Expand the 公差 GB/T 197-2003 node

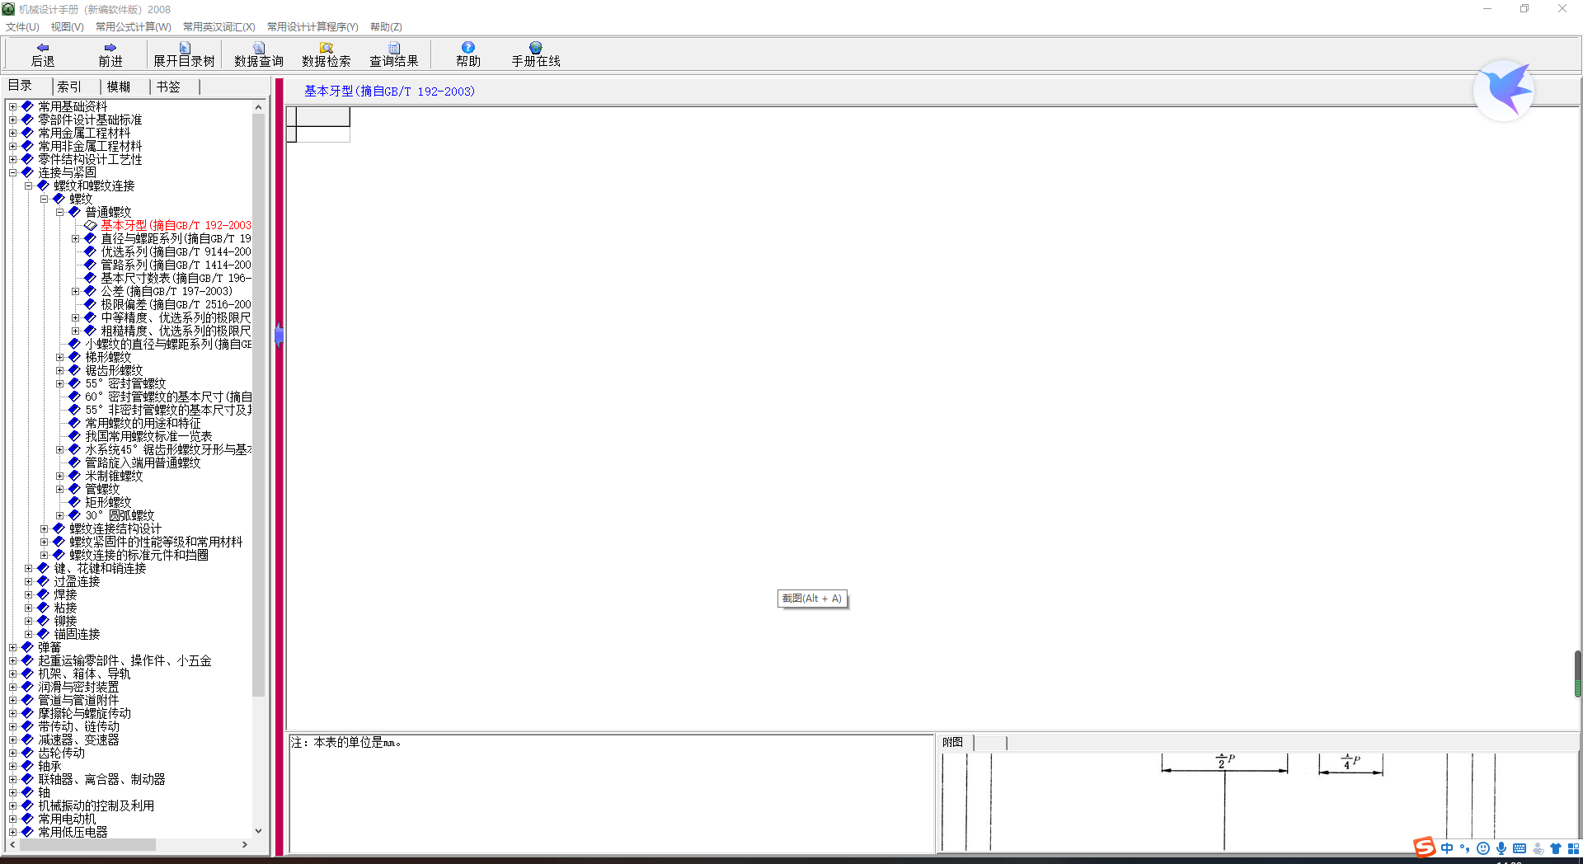tap(76, 292)
